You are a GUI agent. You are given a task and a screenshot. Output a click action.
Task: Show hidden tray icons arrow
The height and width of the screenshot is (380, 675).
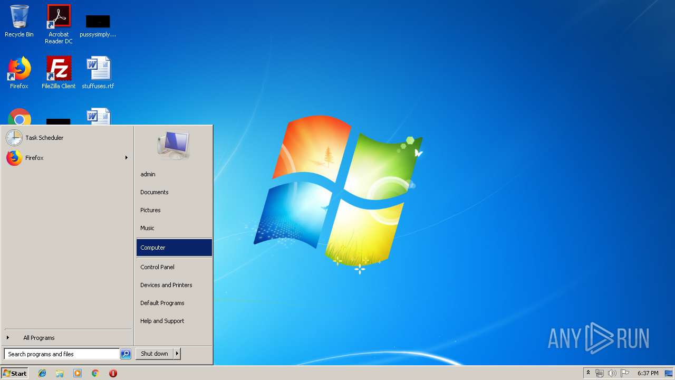click(x=589, y=373)
